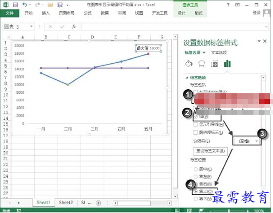Viewport: 273px width, 213px height.
Task: Switch to 文本选项 in format pane
Action: tap(219, 52)
